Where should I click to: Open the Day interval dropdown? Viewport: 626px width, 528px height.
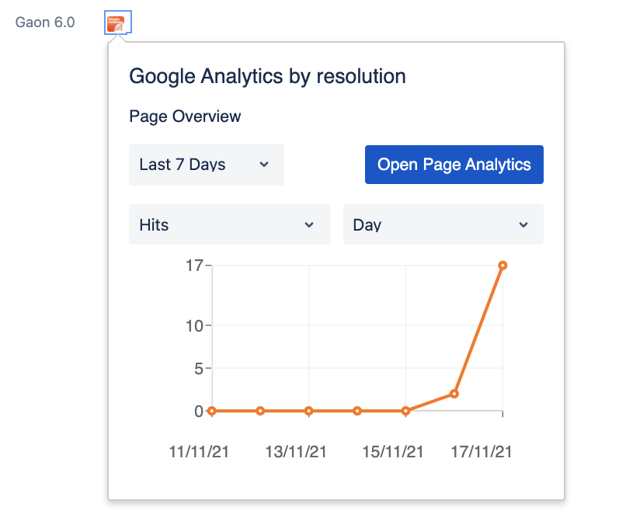point(443,224)
